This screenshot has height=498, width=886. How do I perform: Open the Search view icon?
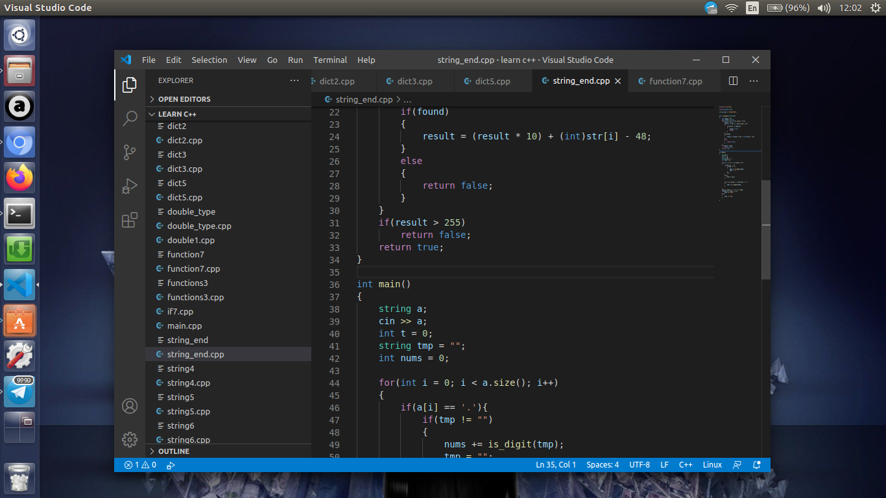click(130, 118)
